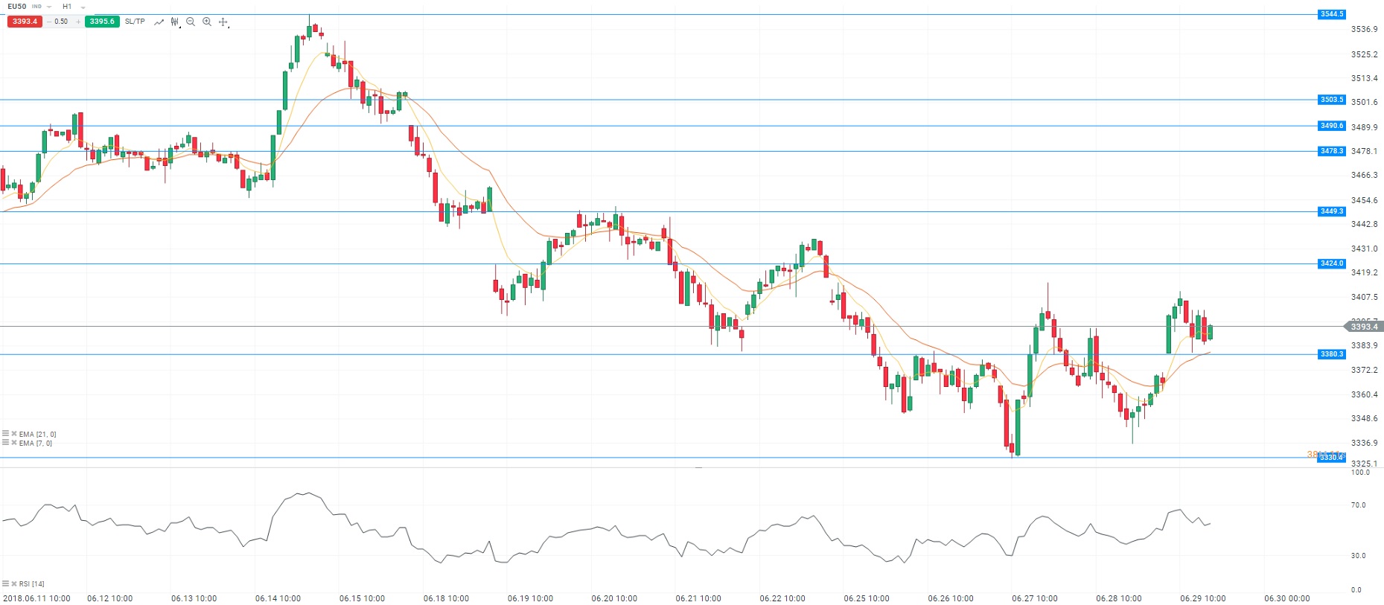1384x605 pixels.
Task: Click the 06.21 10:00 time axis label
Action: 698,598
